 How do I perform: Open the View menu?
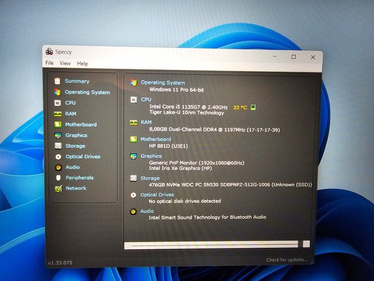[x=65, y=63]
